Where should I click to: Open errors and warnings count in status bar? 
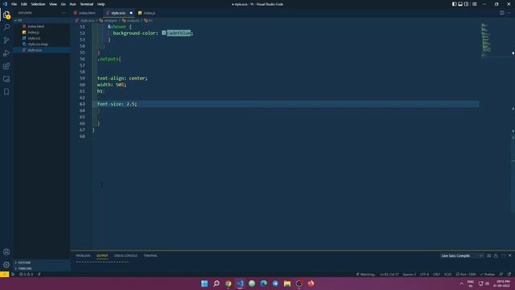[26, 274]
